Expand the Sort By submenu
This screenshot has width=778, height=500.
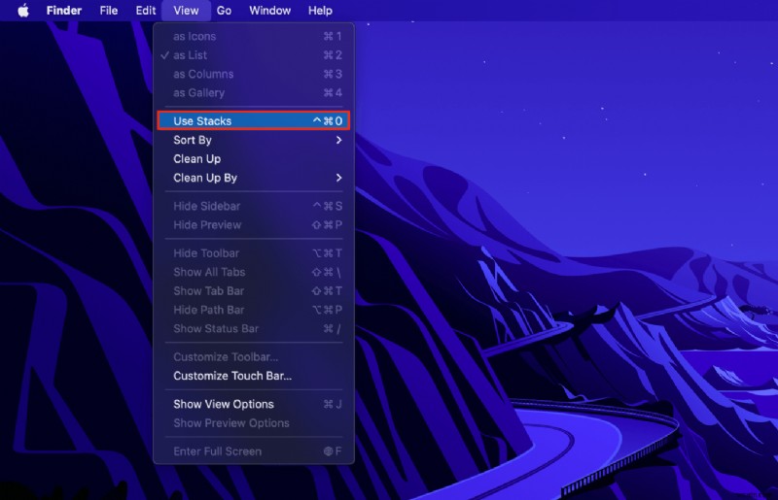tap(254, 140)
